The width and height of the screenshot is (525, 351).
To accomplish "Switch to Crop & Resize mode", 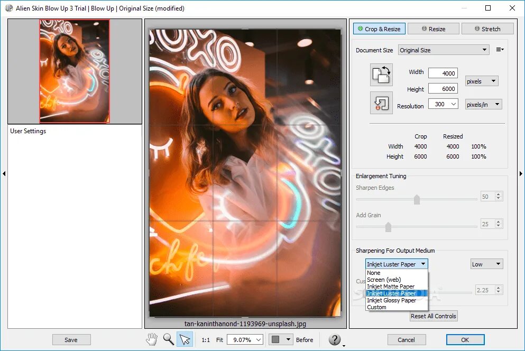I will point(379,29).
